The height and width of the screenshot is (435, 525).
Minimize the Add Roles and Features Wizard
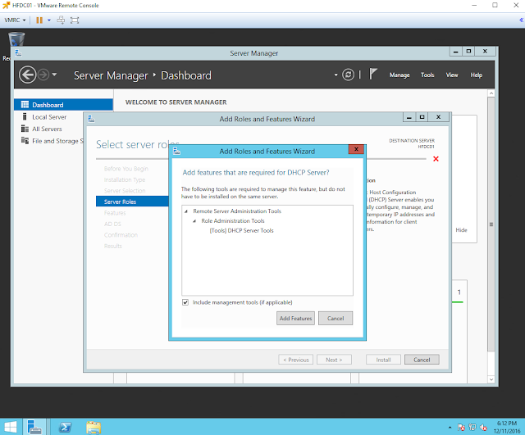409,117
